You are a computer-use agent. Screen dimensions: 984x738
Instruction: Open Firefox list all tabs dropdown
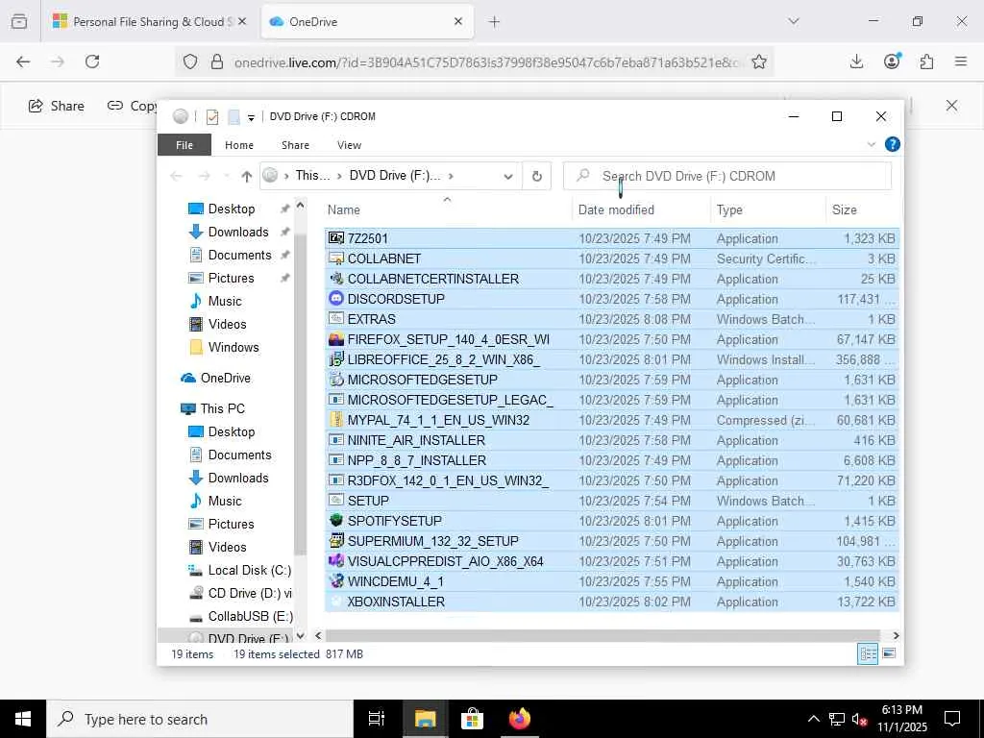tap(794, 21)
